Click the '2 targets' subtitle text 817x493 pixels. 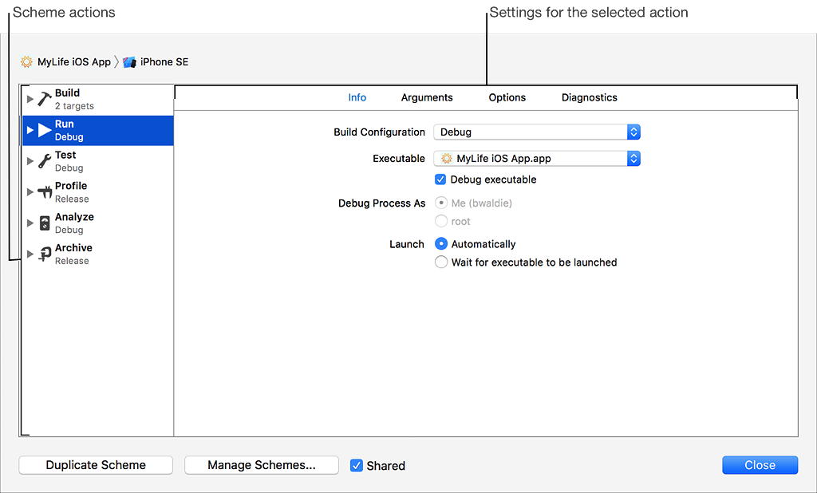pyautogui.click(x=74, y=106)
